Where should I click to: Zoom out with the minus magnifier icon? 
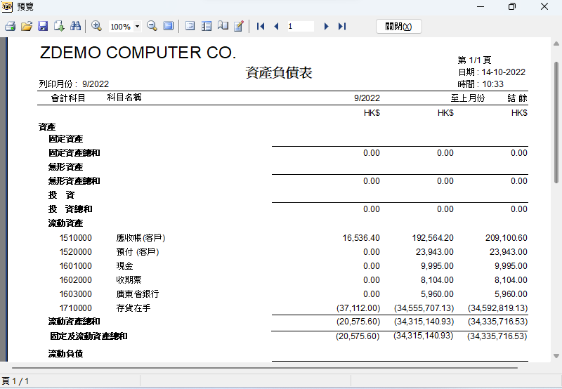152,26
